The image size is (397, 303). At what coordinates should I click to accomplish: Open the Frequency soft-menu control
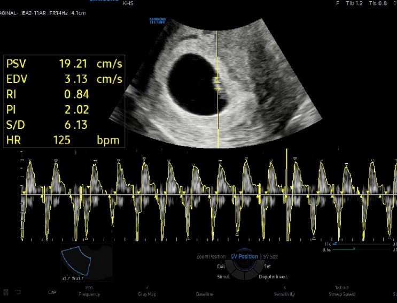click(89, 294)
